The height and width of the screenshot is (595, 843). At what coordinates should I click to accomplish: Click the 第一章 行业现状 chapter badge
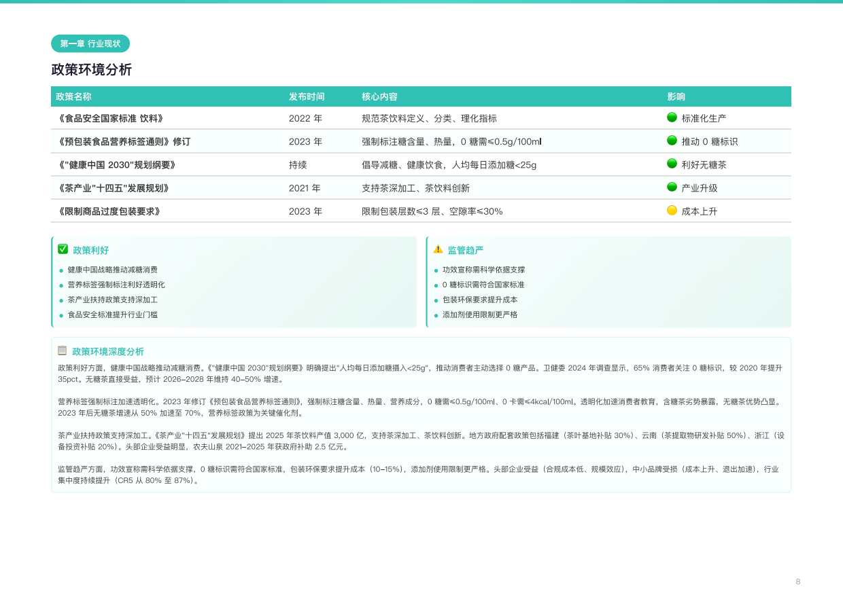[x=90, y=43]
